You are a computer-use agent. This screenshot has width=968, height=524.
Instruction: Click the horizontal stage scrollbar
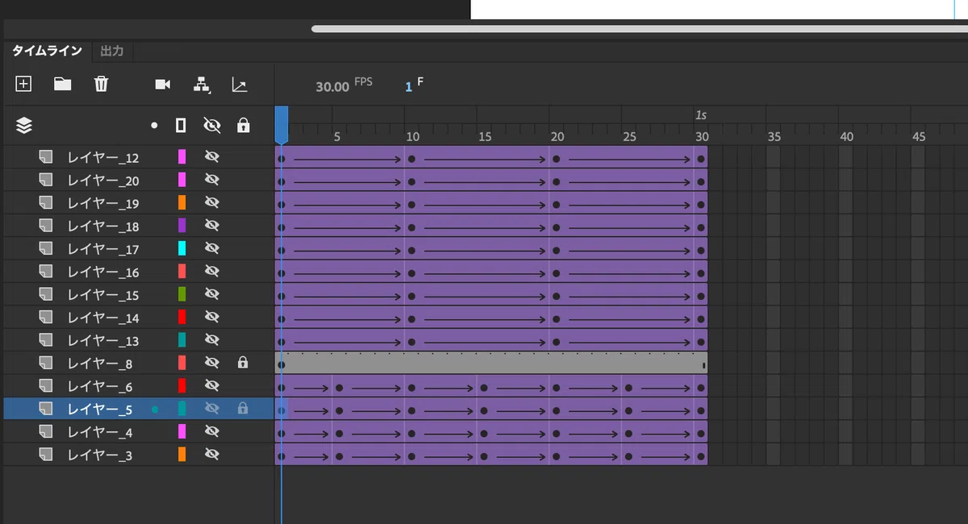click(x=640, y=29)
